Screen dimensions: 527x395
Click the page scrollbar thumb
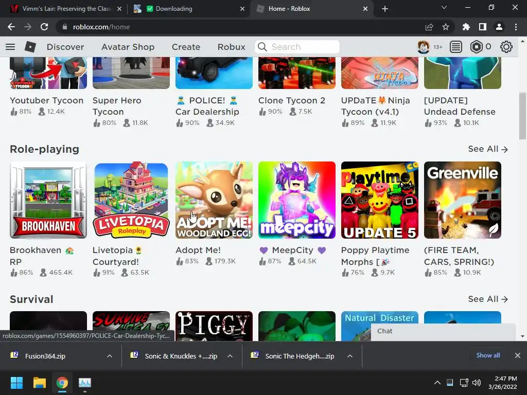[522, 116]
